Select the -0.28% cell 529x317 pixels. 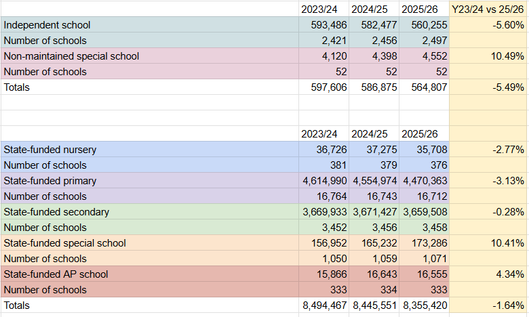[x=489, y=212]
